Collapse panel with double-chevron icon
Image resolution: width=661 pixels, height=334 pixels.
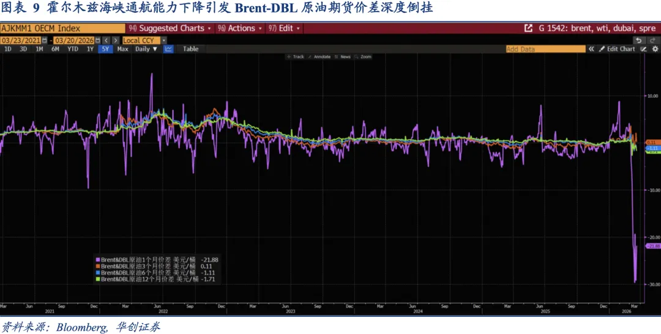pos(591,49)
